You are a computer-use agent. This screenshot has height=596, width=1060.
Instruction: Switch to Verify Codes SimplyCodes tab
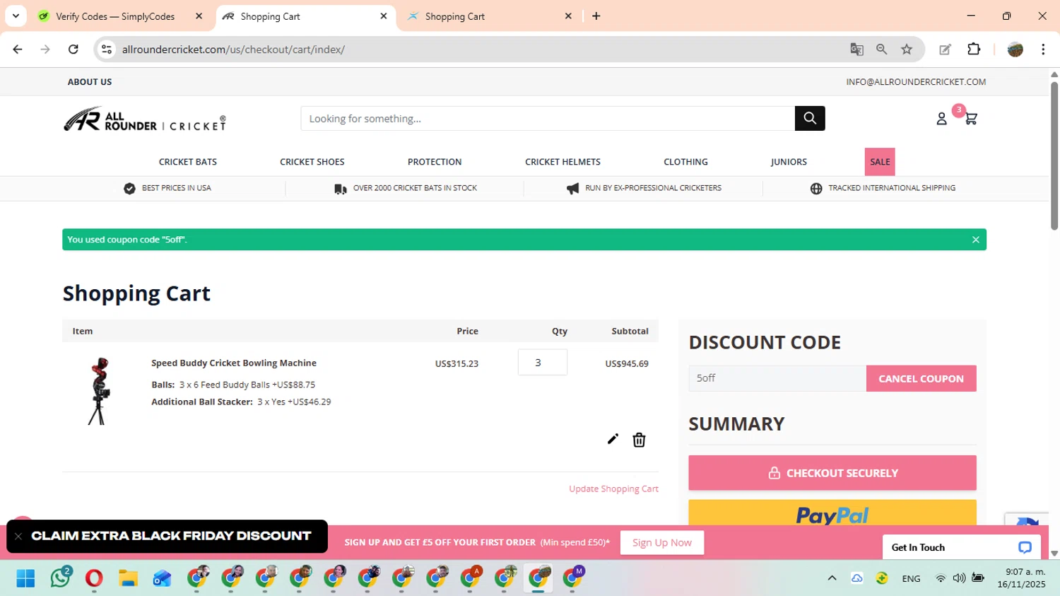(x=115, y=16)
